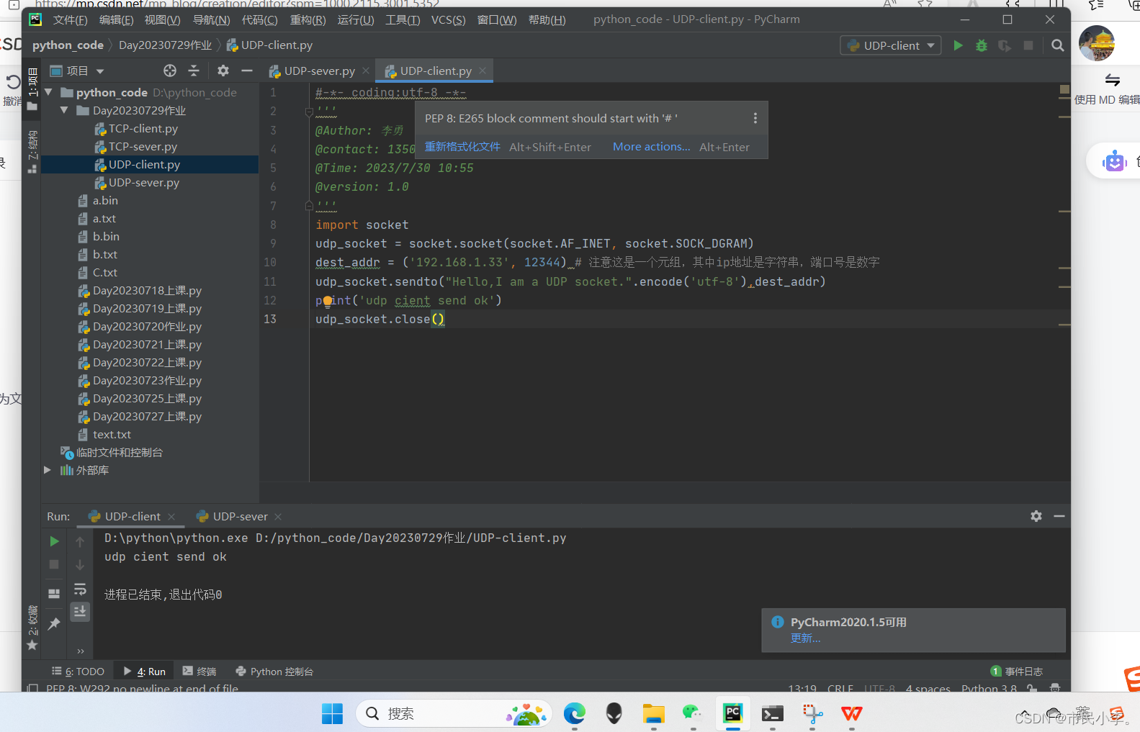Toggle soft-wrap in Run console
This screenshot has height=732, width=1140.
point(80,589)
